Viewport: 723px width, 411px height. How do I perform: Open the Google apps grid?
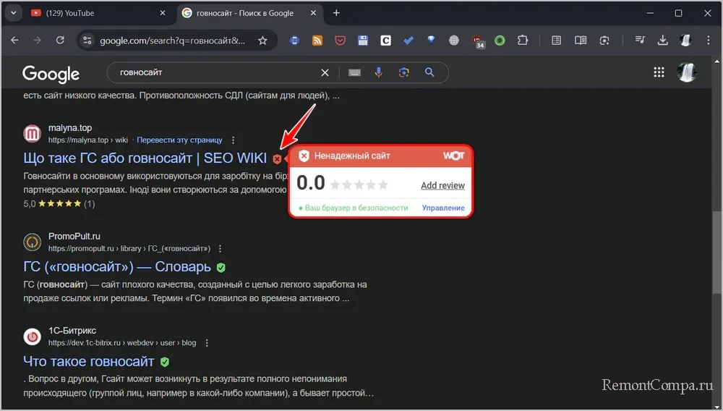tap(659, 72)
